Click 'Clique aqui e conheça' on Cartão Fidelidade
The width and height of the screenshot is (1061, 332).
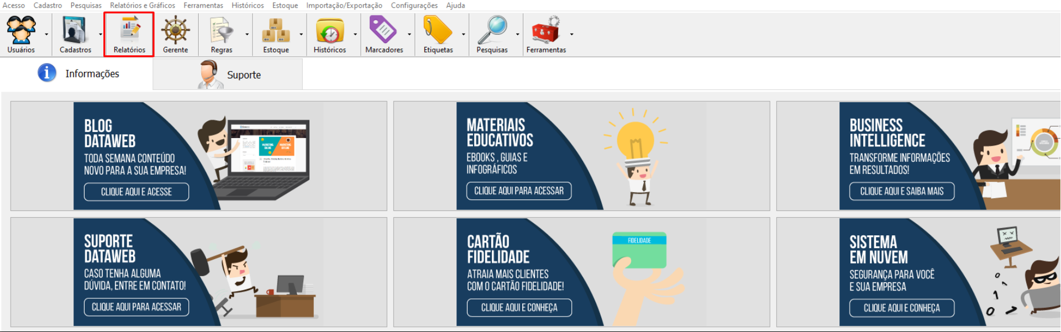click(x=519, y=308)
